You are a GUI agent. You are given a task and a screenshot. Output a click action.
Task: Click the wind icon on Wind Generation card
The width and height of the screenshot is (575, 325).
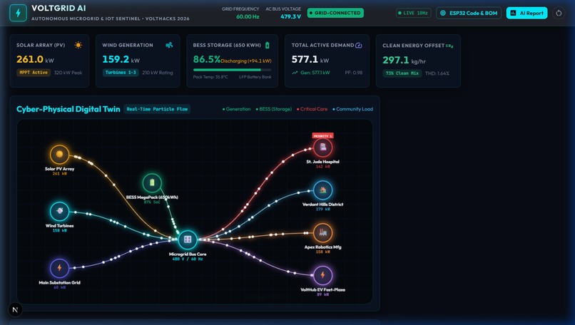pyautogui.click(x=169, y=45)
